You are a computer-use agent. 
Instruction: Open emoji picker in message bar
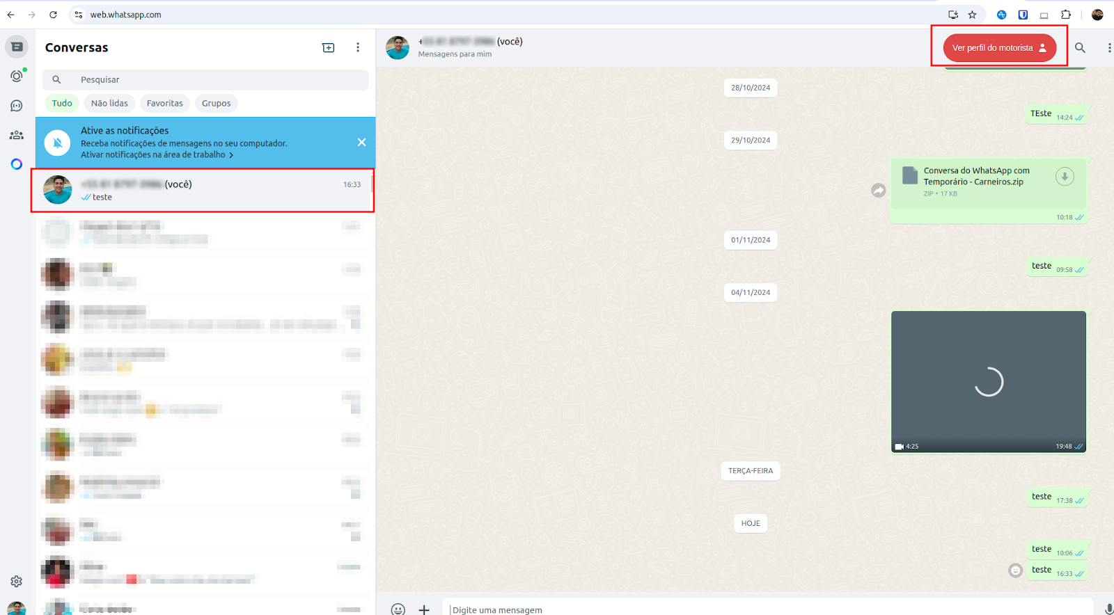398,609
